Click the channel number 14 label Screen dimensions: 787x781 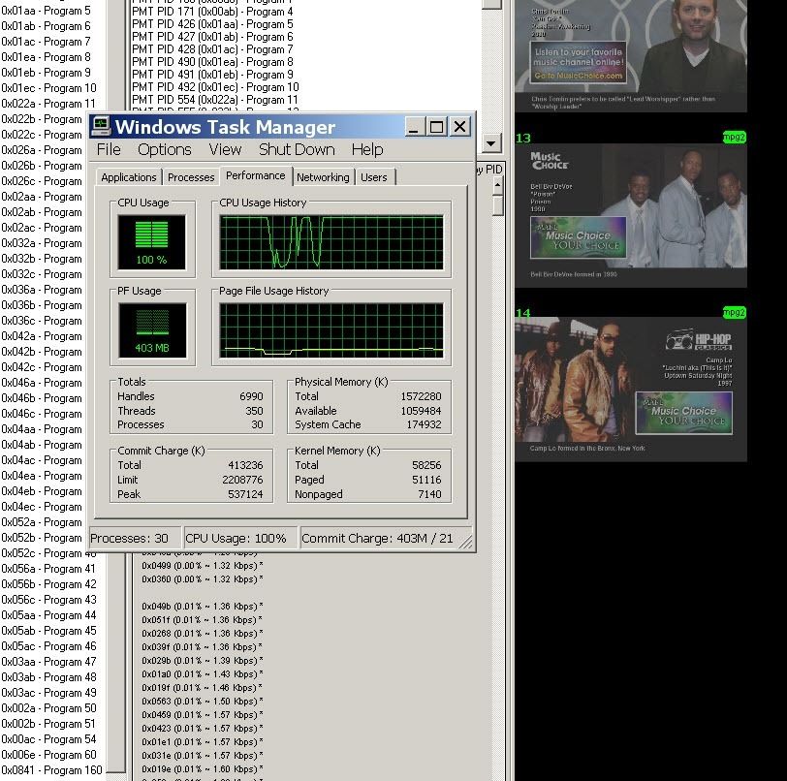click(523, 313)
